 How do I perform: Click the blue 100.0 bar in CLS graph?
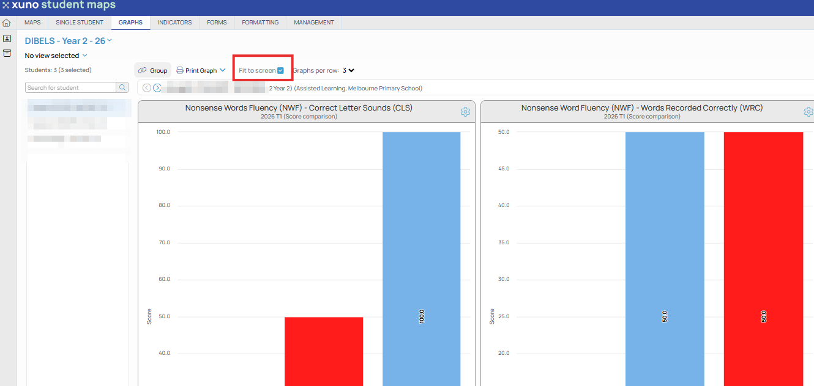pyautogui.click(x=421, y=259)
